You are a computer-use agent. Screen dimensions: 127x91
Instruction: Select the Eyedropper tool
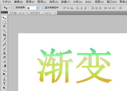[x=4, y=39]
